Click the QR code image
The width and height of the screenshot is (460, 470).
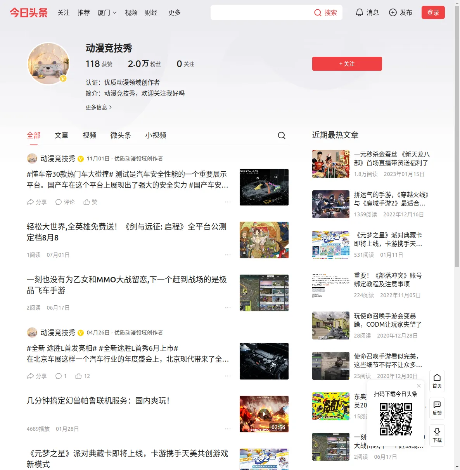coord(396,419)
